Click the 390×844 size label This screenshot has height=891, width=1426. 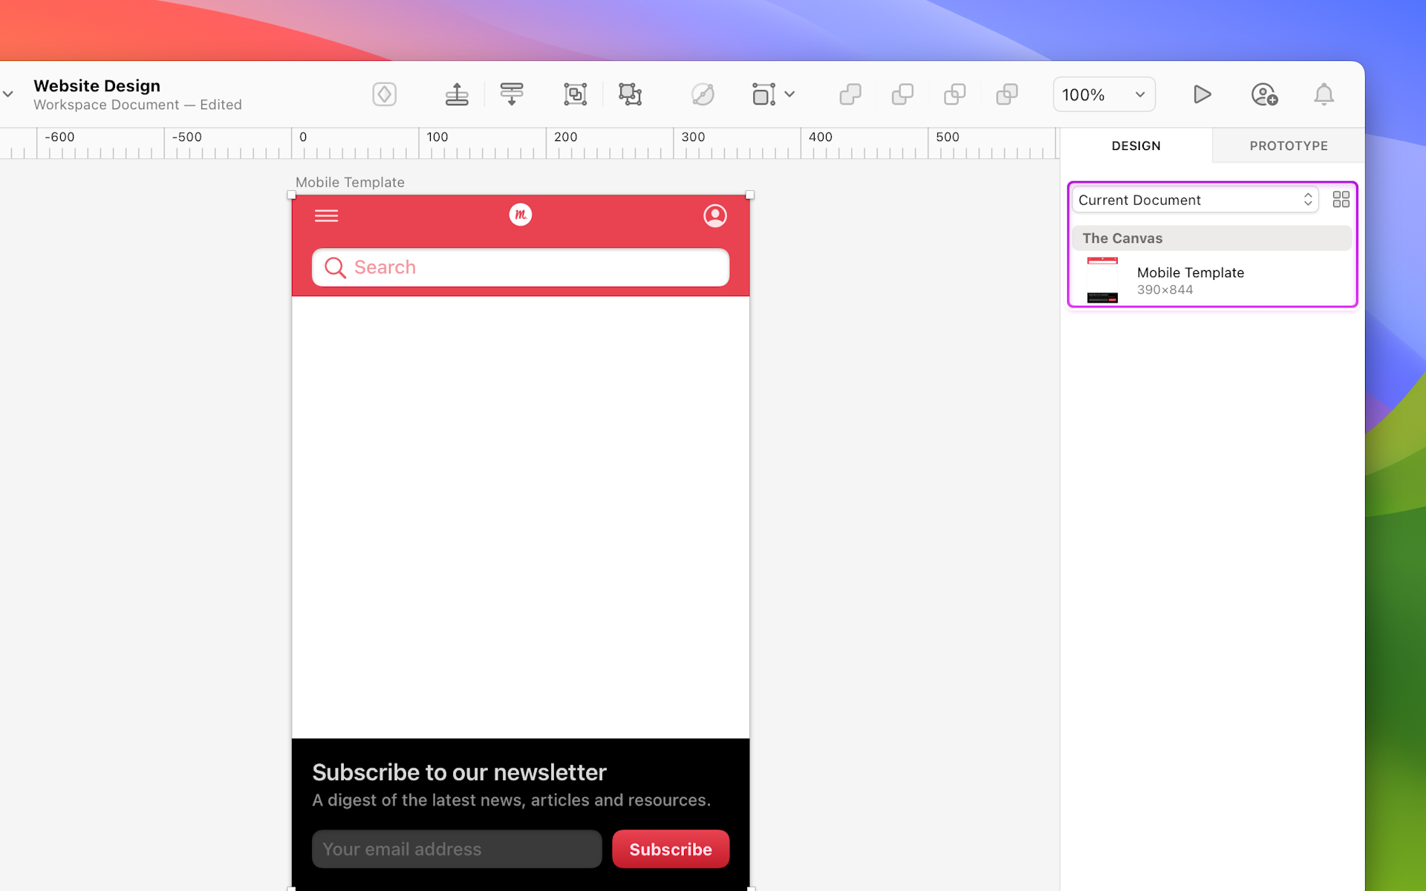[1165, 290]
